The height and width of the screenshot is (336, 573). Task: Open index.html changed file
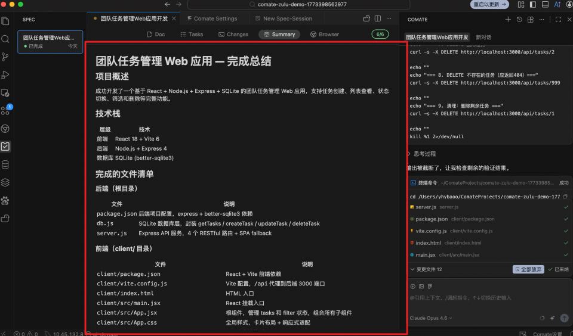[x=489, y=243]
